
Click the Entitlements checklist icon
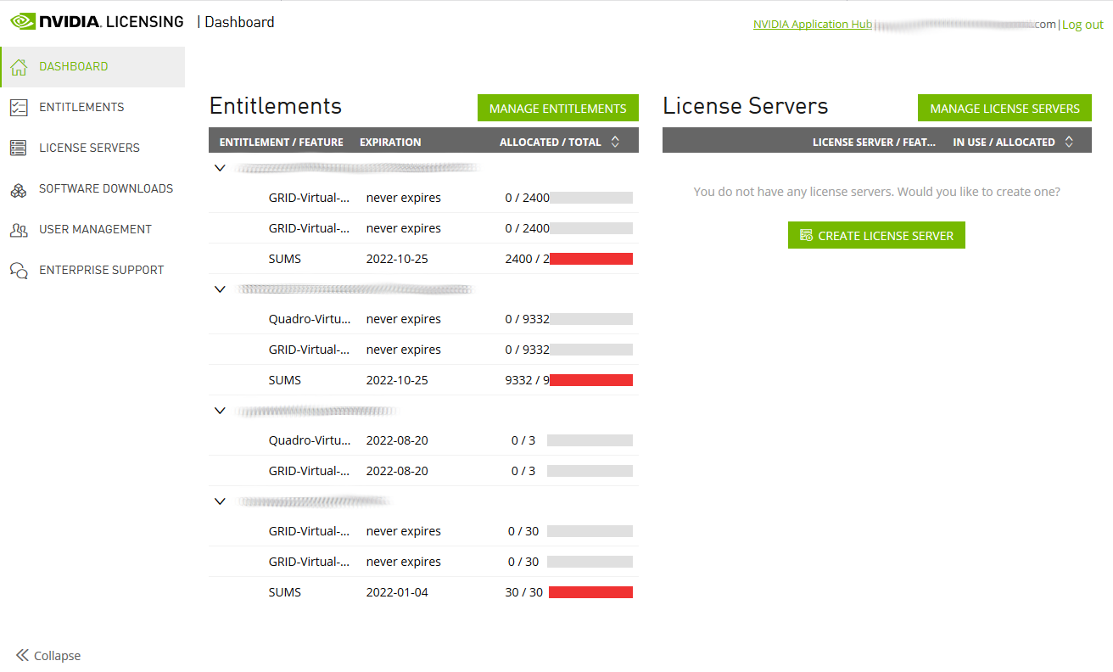click(19, 108)
